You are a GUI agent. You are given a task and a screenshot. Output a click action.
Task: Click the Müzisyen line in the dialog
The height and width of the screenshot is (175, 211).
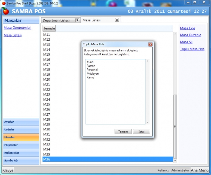tap(93, 74)
